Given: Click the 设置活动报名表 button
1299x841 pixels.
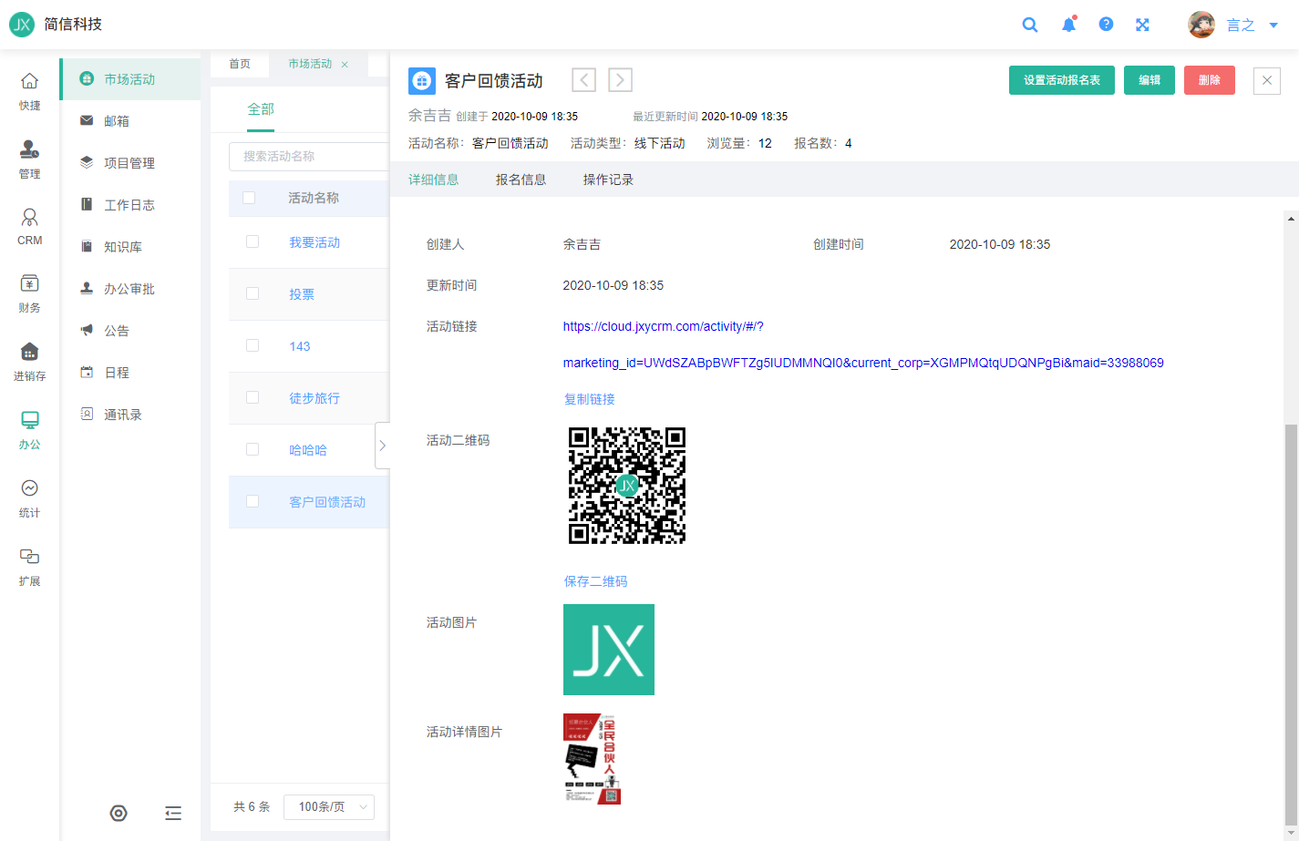Looking at the screenshot, I should click(x=1062, y=80).
